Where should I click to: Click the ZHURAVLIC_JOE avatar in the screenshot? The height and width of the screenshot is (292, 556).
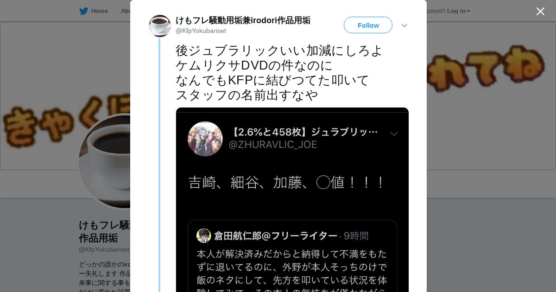coord(205,139)
